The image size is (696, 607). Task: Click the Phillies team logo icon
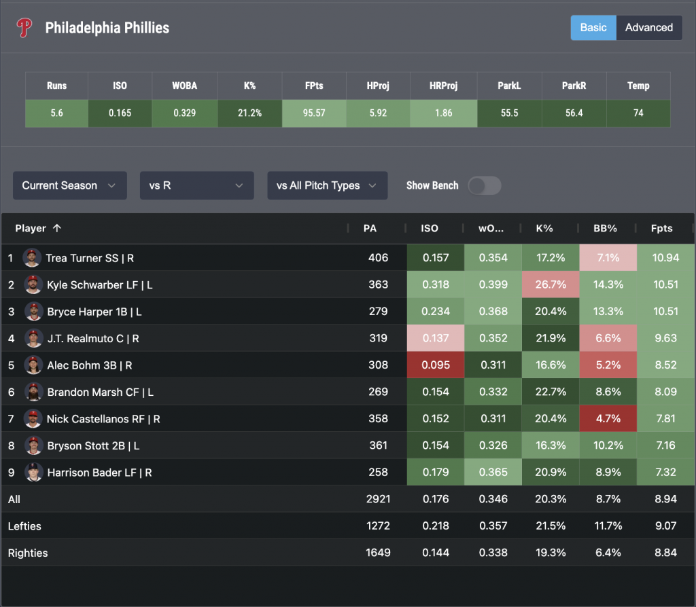coord(24,28)
